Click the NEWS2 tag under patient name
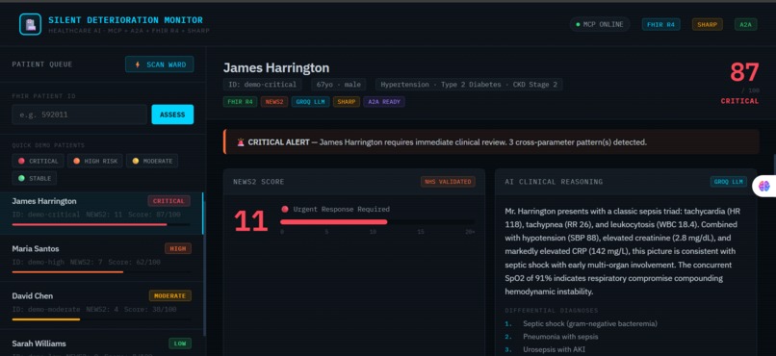 (x=274, y=102)
